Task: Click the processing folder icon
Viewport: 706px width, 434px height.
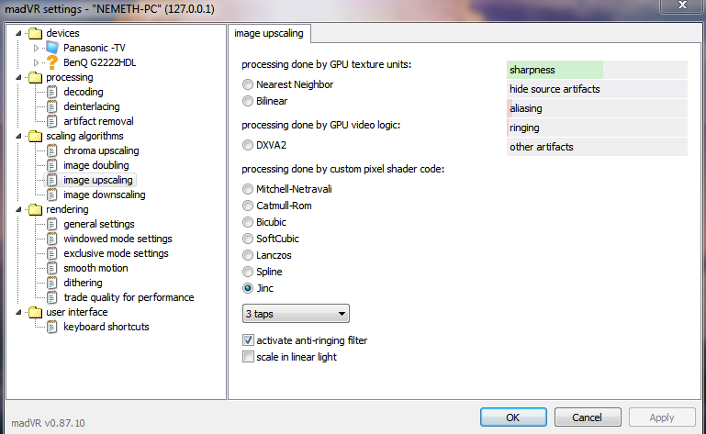Action: click(x=35, y=77)
